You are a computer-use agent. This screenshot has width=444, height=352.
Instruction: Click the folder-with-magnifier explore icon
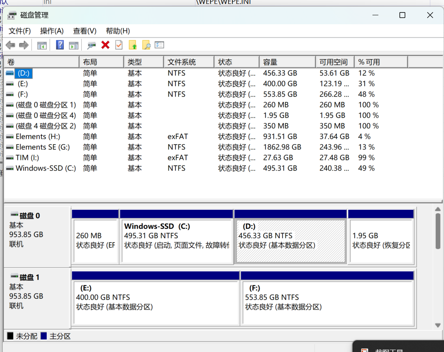[146, 45]
